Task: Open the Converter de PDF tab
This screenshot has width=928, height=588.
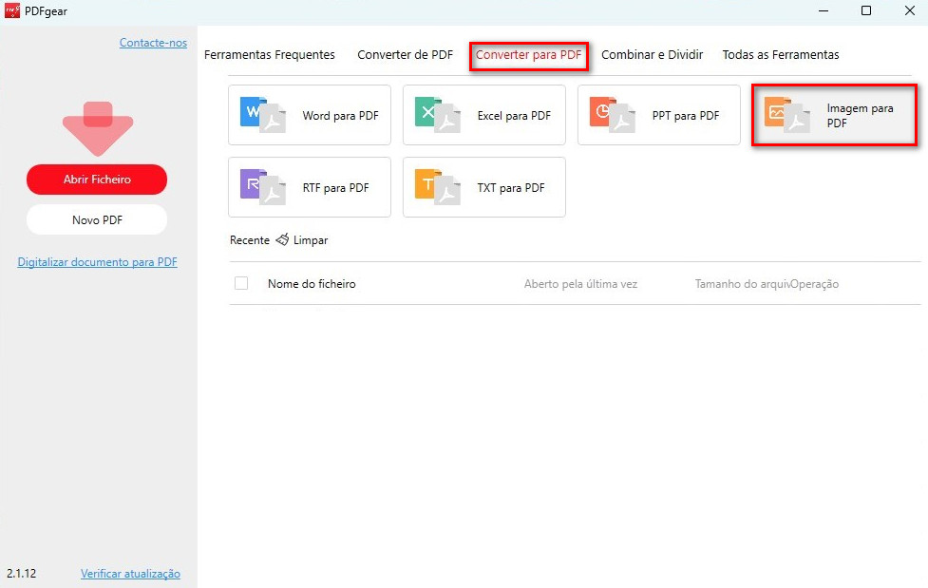Action: (x=405, y=54)
